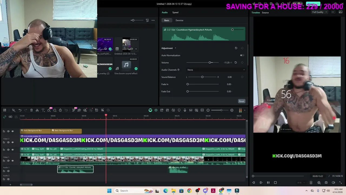Switch to the Speed tab
The height and width of the screenshot is (195, 346).
[x=175, y=12]
